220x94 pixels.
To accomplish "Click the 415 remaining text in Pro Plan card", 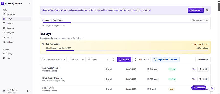I will point(203,48).
